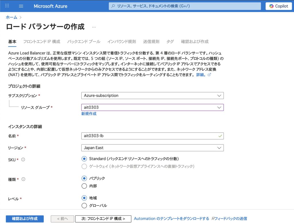
Task: Choose 内部 type radio button
Action: (x=84, y=186)
